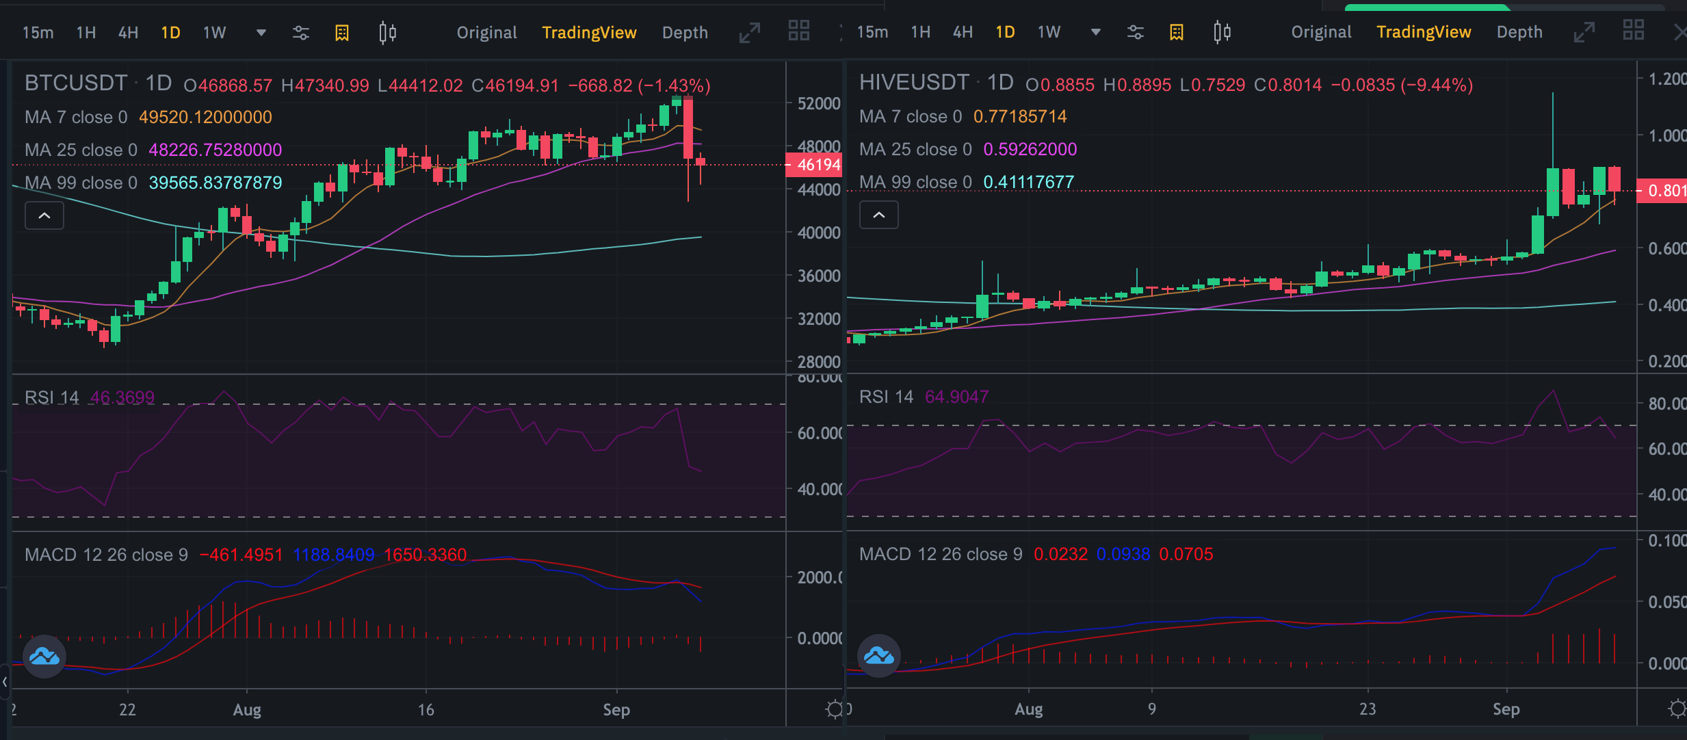Select 15m timeframe on HIVEUSDT chart
1687x740 pixels.
[872, 32]
